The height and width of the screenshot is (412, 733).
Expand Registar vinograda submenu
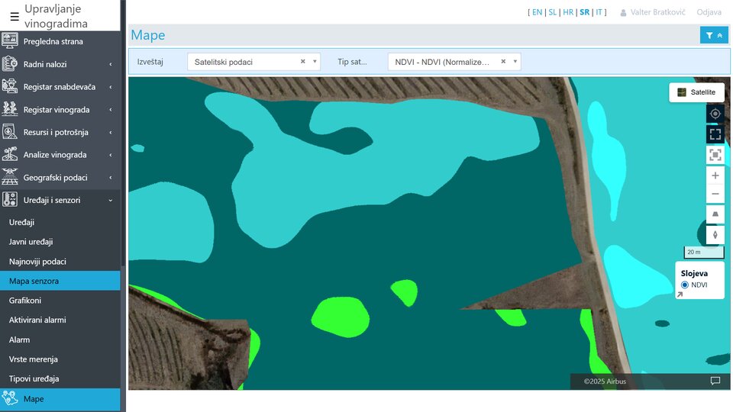(60, 110)
